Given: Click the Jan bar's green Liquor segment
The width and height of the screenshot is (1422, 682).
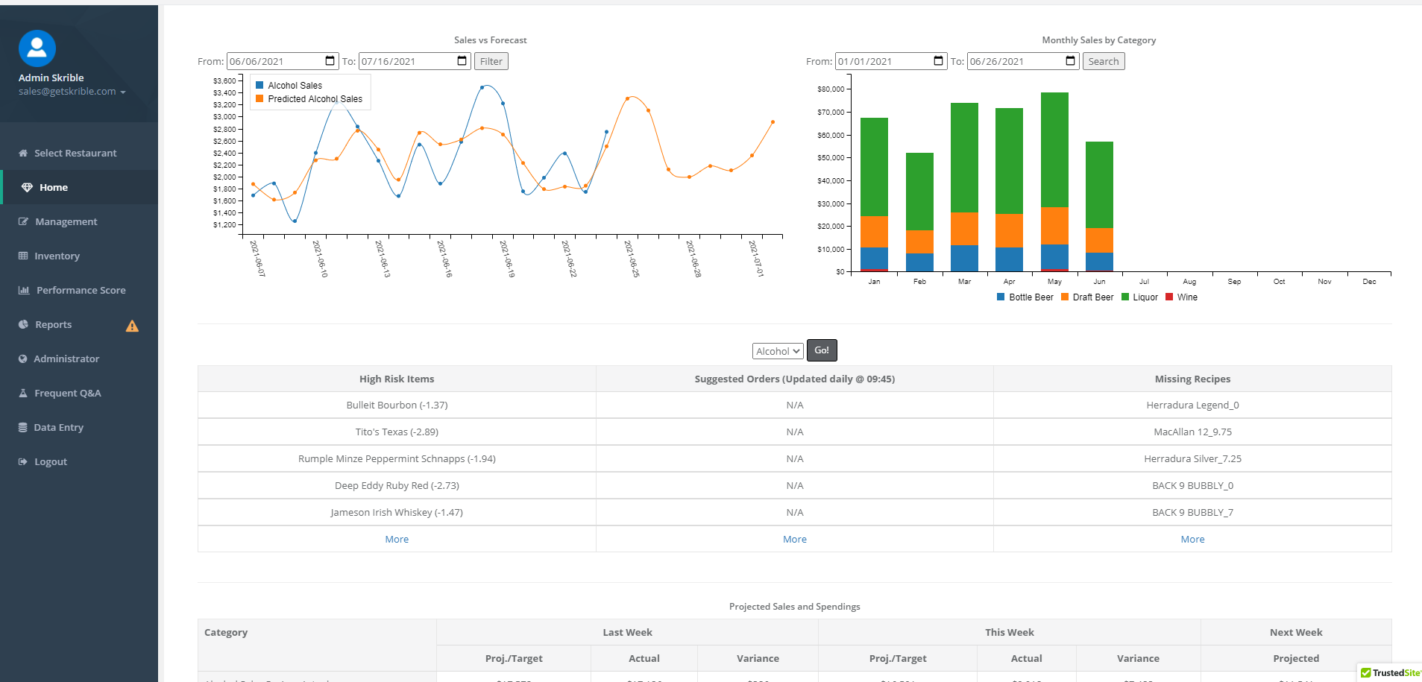Looking at the screenshot, I should (x=874, y=167).
